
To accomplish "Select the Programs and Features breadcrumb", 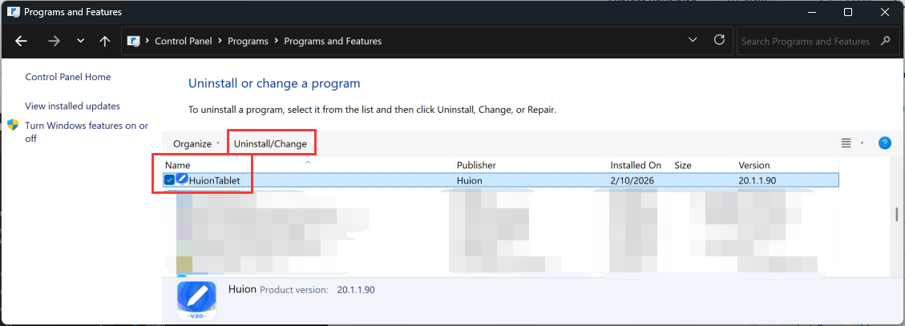I will [x=333, y=41].
